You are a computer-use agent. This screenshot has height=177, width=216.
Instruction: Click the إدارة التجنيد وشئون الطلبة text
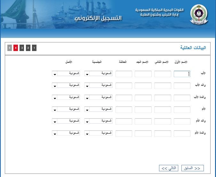159,15
